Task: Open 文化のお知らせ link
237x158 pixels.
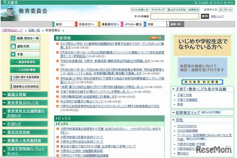Action: 187,126
